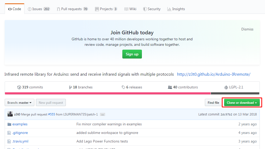Click the Insights graph icon
This screenshot has width=265, height=149.
[x=169, y=9]
